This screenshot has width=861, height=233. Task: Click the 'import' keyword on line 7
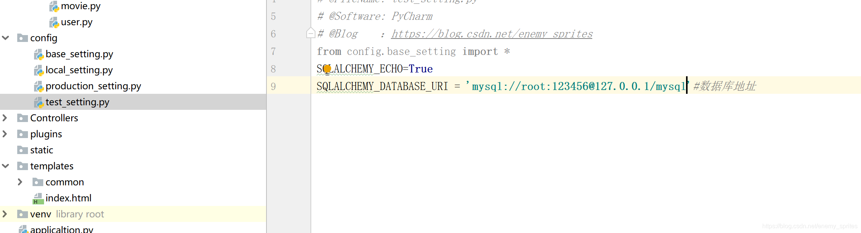point(480,51)
